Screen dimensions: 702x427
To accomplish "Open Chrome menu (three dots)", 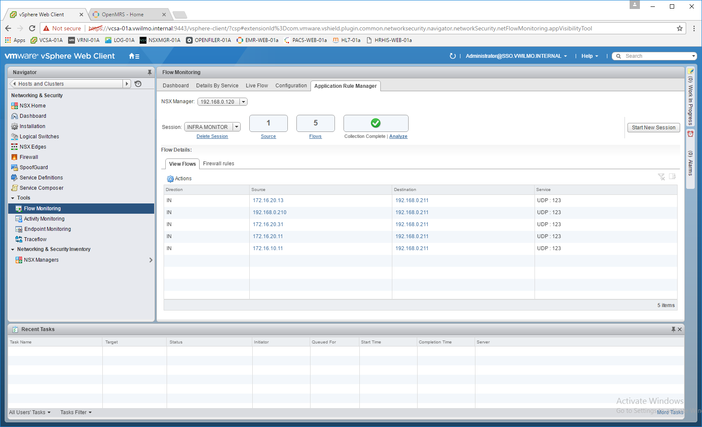I will pos(694,28).
